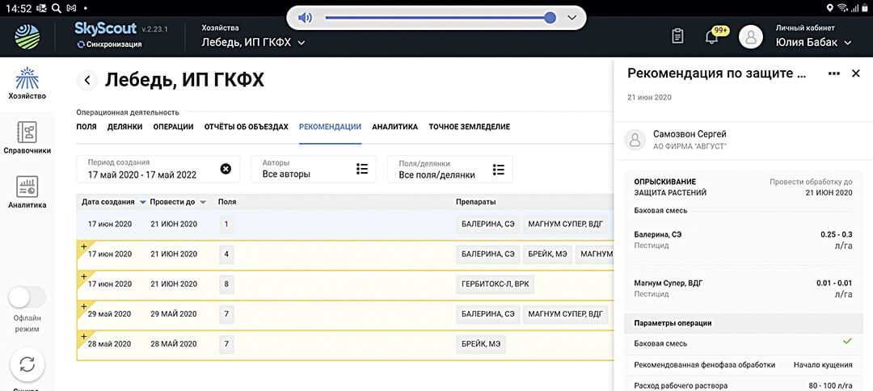Open the clipboard tasks icon in header
Image resolution: width=873 pixels, height=391 pixels.
pyautogui.click(x=678, y=36)
